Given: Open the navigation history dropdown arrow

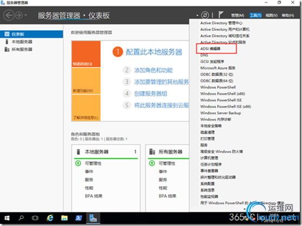Looking at the screenshot, I should (26, 15).
